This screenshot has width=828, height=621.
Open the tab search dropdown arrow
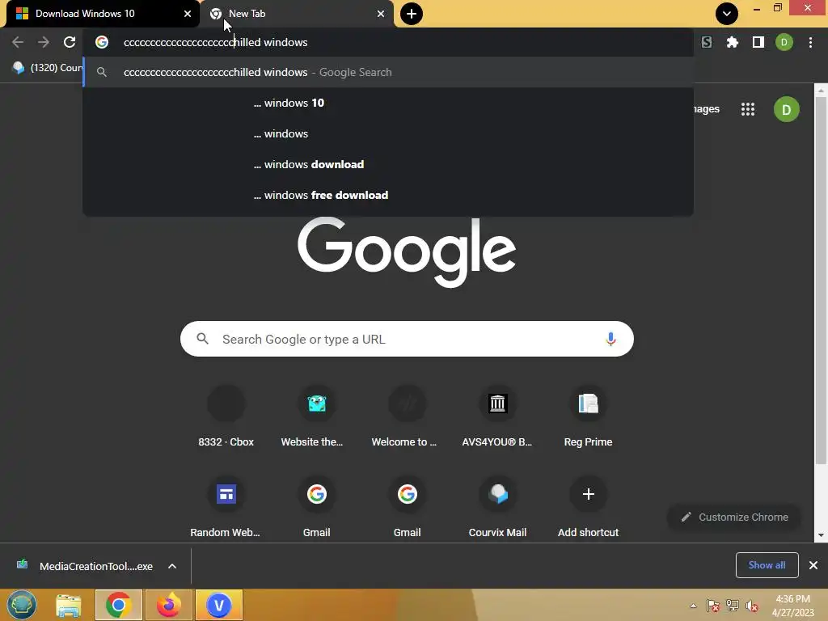727,14
